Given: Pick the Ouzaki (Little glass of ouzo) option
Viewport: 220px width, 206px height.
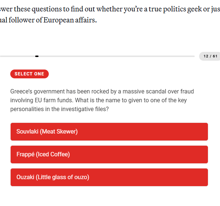Looking at the screenshot, I should 109,177.
